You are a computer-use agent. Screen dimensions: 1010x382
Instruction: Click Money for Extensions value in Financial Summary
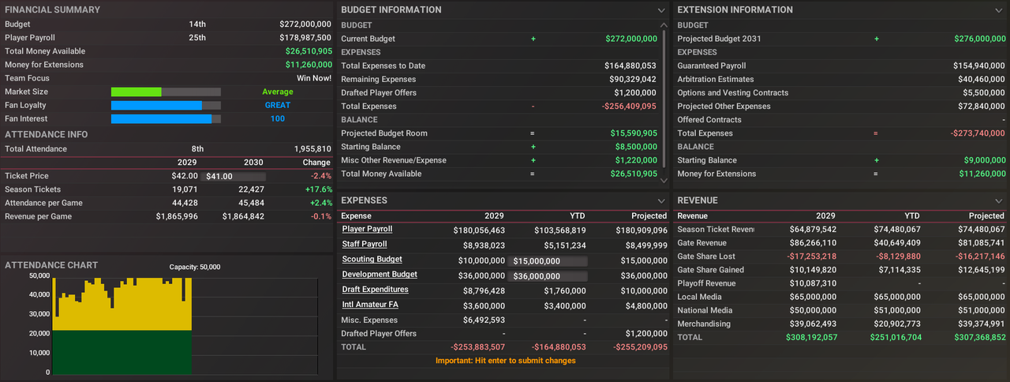coord(309,65)
